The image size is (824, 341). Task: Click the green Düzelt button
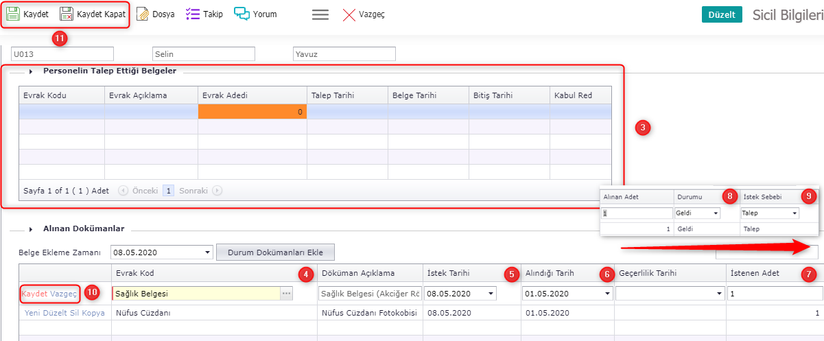(x=722, y=14)
